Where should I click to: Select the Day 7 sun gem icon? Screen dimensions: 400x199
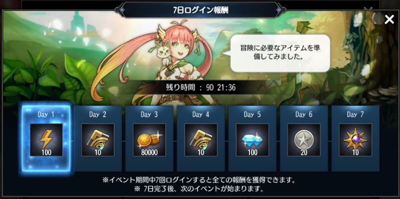[x=355, y=140]
